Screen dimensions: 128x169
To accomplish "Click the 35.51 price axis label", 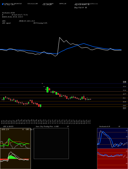I will coord(125,87).
